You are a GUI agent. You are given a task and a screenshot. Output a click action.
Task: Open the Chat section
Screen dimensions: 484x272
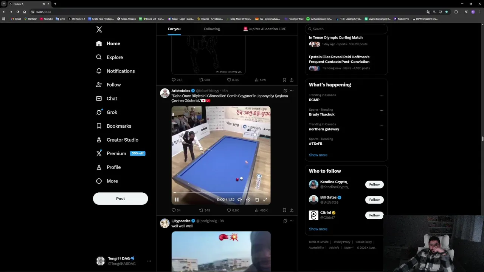pos(107,98)
